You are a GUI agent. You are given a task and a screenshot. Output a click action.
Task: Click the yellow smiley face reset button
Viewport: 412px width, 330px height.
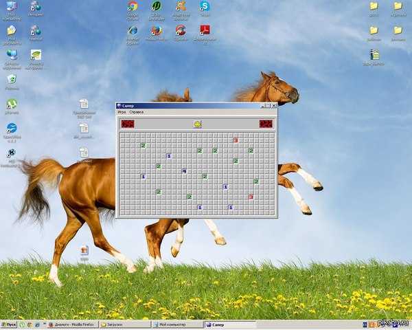click(x=197, y=124)
